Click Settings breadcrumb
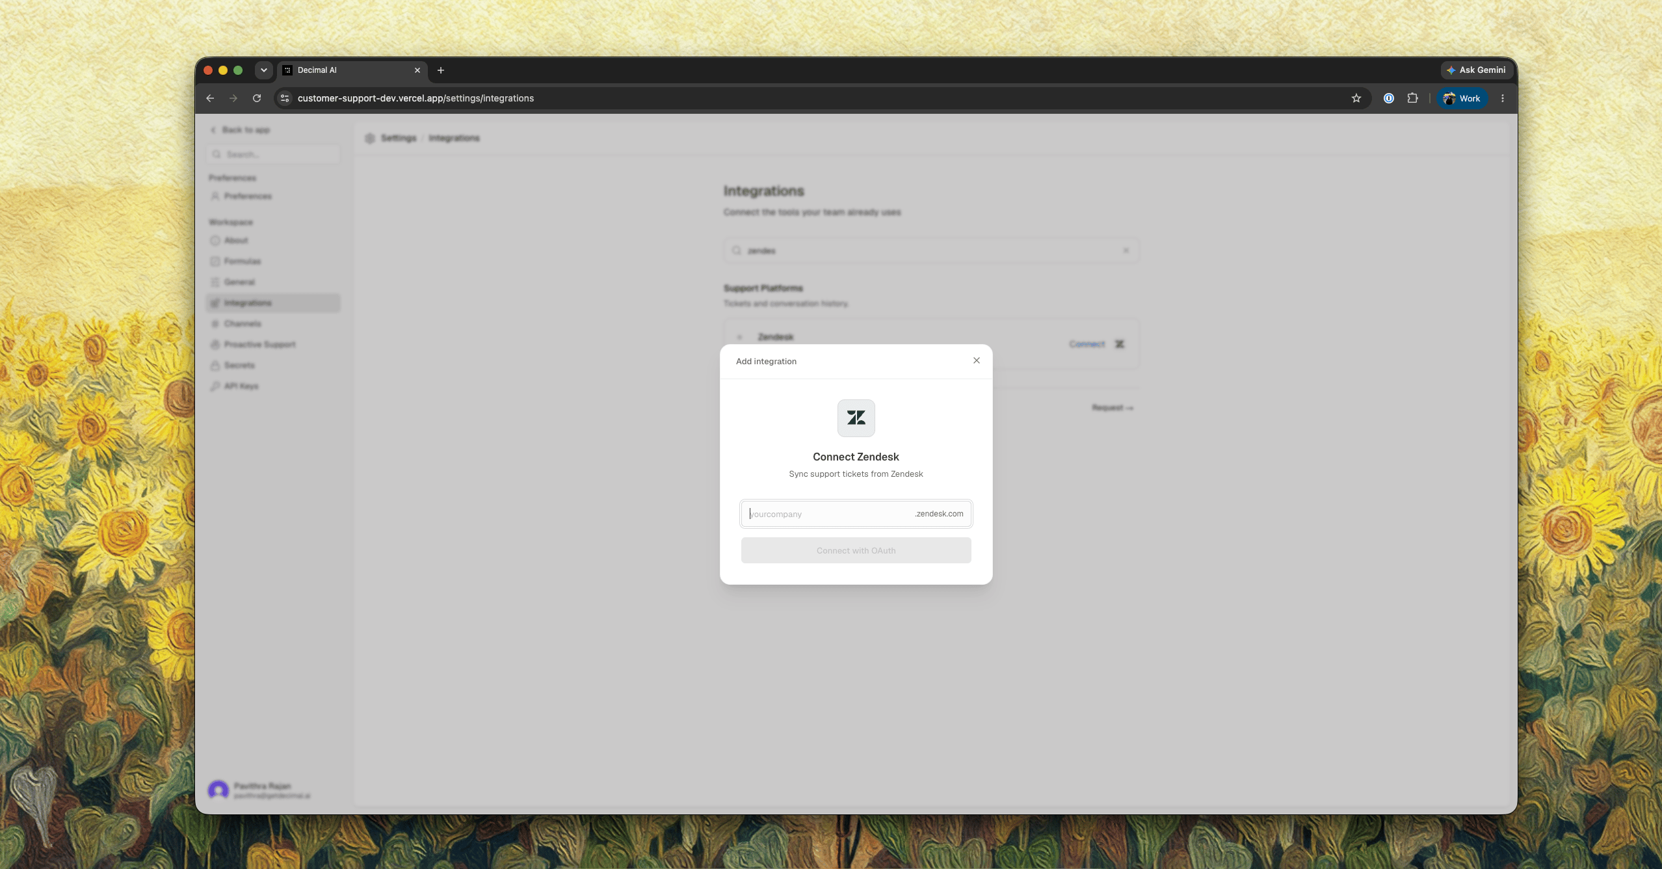Screen dimensions: 1662x869 coord(398,138)
